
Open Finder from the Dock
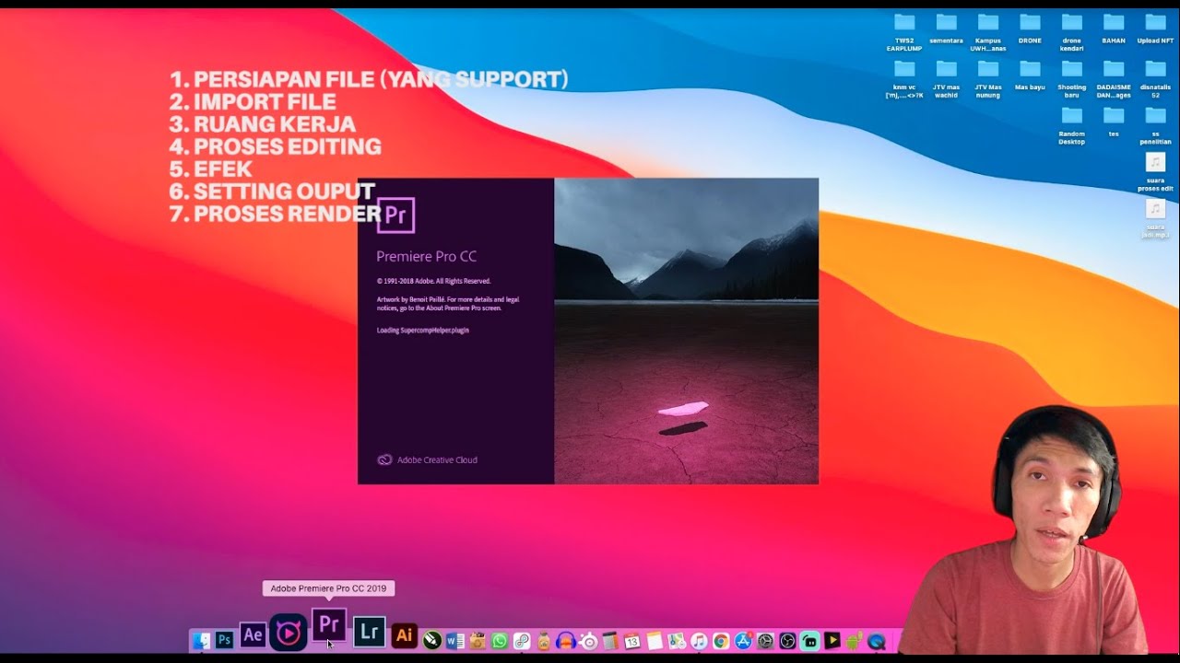[201, 639]
